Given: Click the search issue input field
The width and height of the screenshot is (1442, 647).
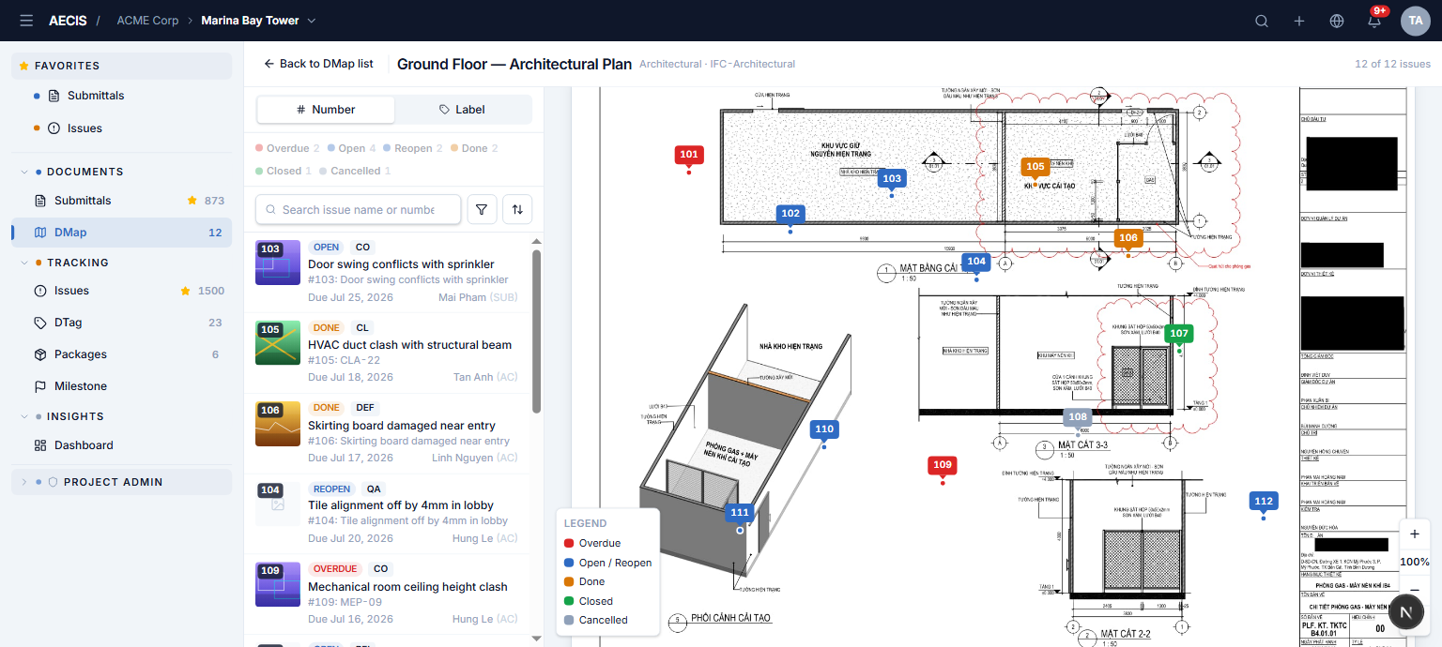Looking at the screenshot, I should (358, 209).
